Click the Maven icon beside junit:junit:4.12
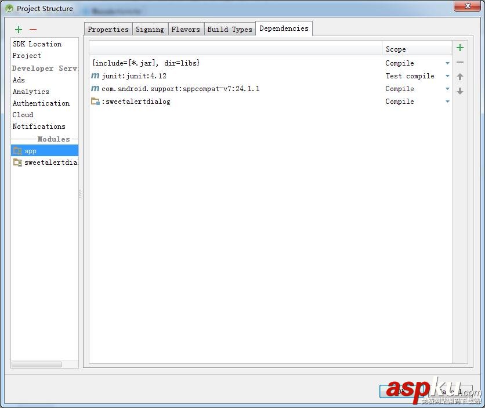This screenshot has height=408, width=485. tap(96, 75)
